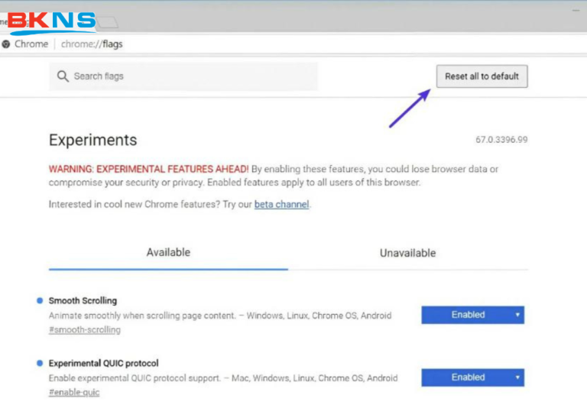Open the Smooth Scrolling Enabled dropdown
The width and height of the screenshot is (587, 418).
472,315
